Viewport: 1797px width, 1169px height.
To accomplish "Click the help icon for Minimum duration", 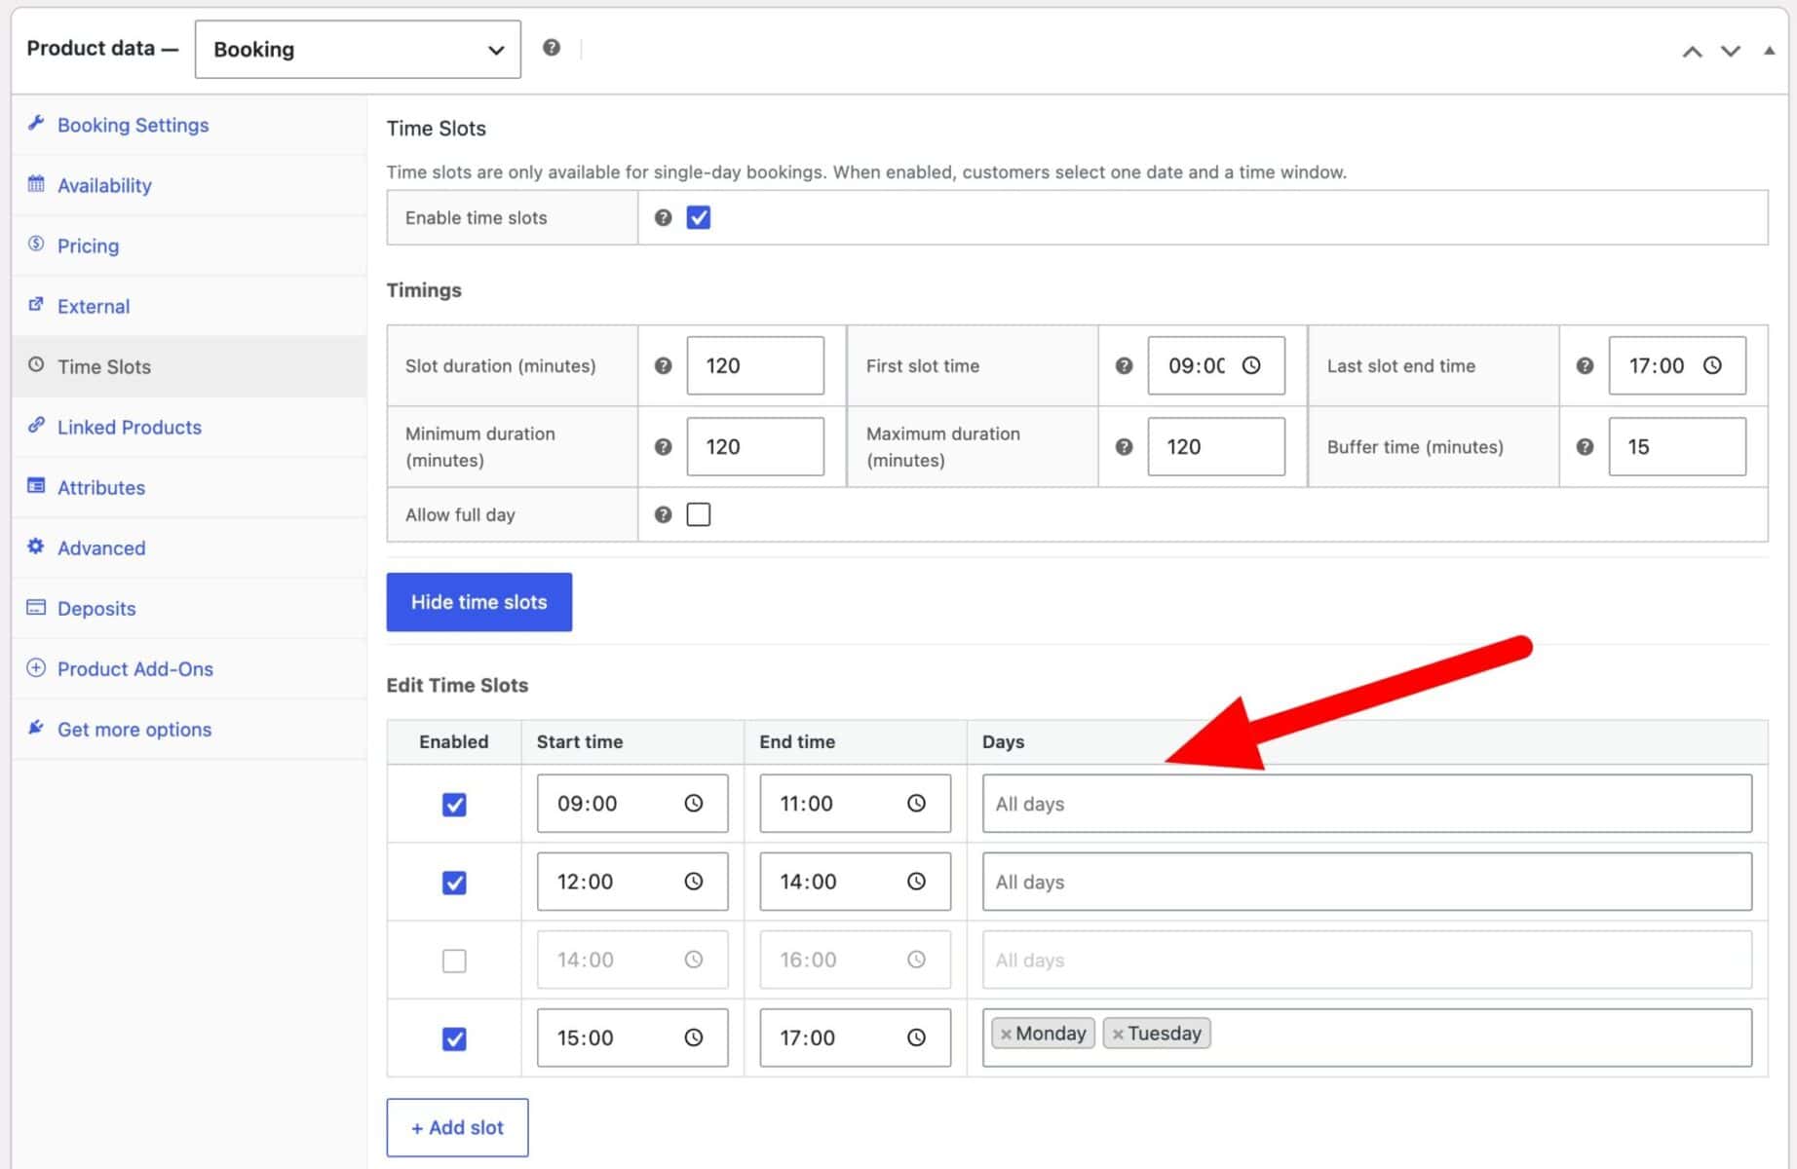I will (x=664, y=446).
